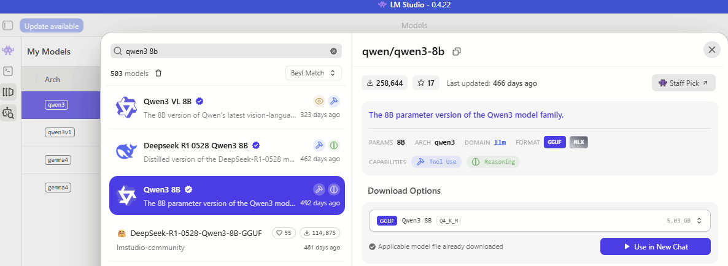Click the 114,875 downloads badge
This screenshot has width=728, height=266.
(320, 233)
